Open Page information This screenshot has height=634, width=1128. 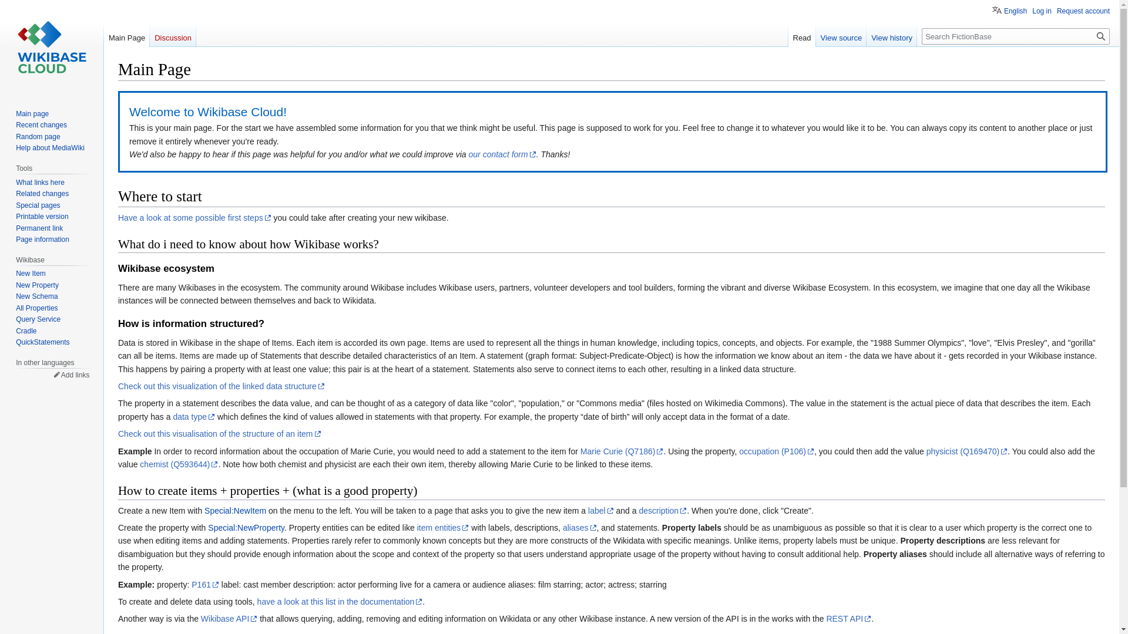point(42,240)
